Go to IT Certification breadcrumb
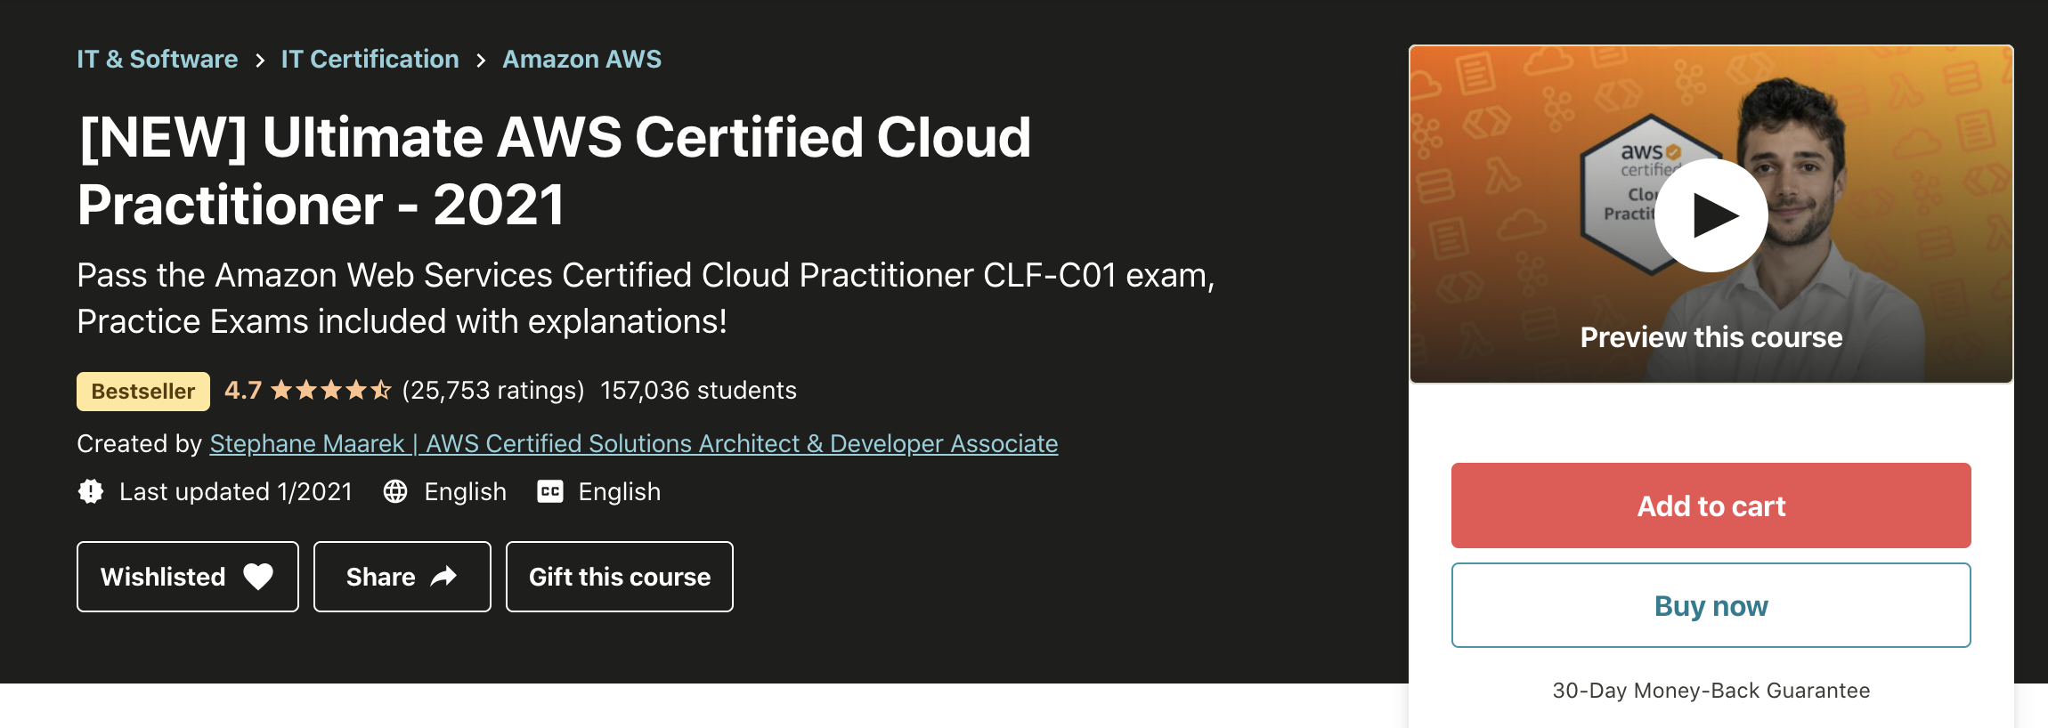 tap(370, 59)
